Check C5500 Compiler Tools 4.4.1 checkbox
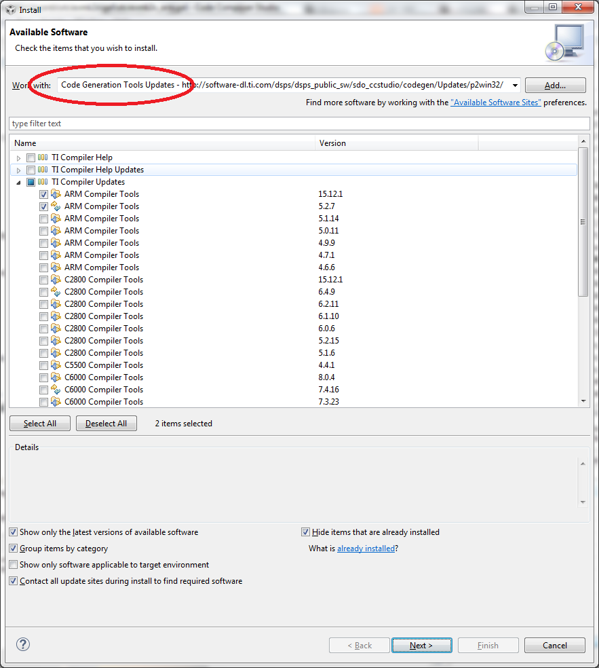 (x=43, y=365)
